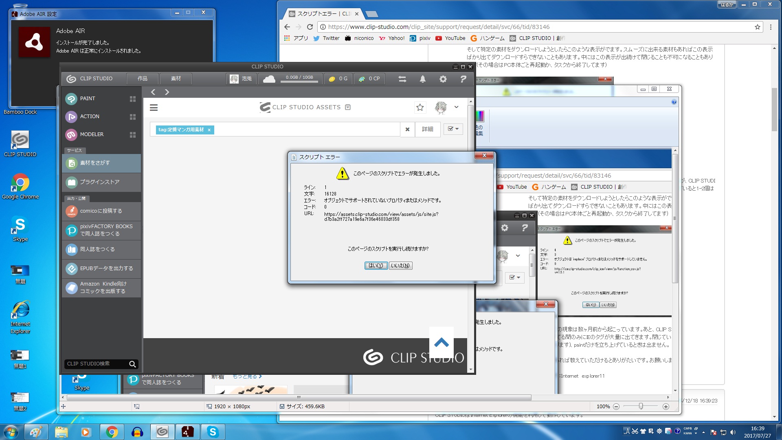This screenshot has width=782, height=440.
Task: Open Chrome アプリ bookmark shortcut
Action: click(296, 38)
